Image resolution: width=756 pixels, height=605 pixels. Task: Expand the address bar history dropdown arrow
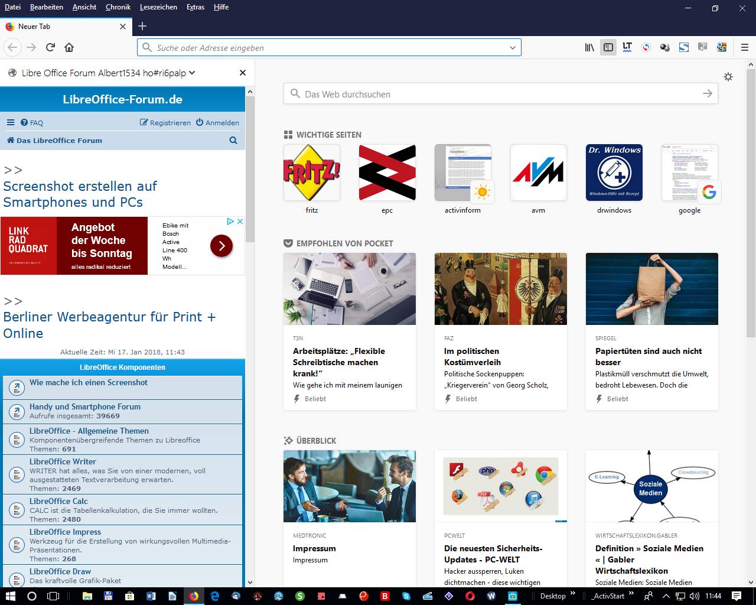513,48
